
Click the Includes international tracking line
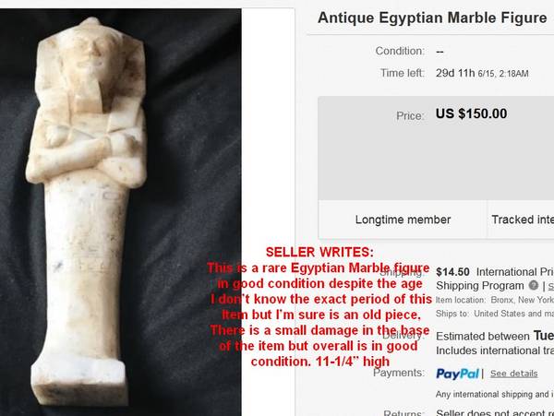(495, 351)
